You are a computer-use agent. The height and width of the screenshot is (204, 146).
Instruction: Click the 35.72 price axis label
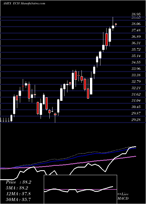click(136, 50)
